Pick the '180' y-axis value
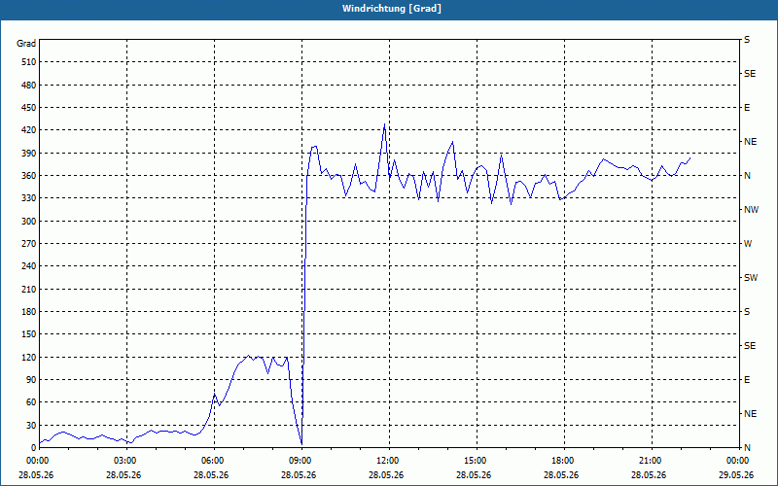This screenshot has width=778, height=486. coord(29,312)
